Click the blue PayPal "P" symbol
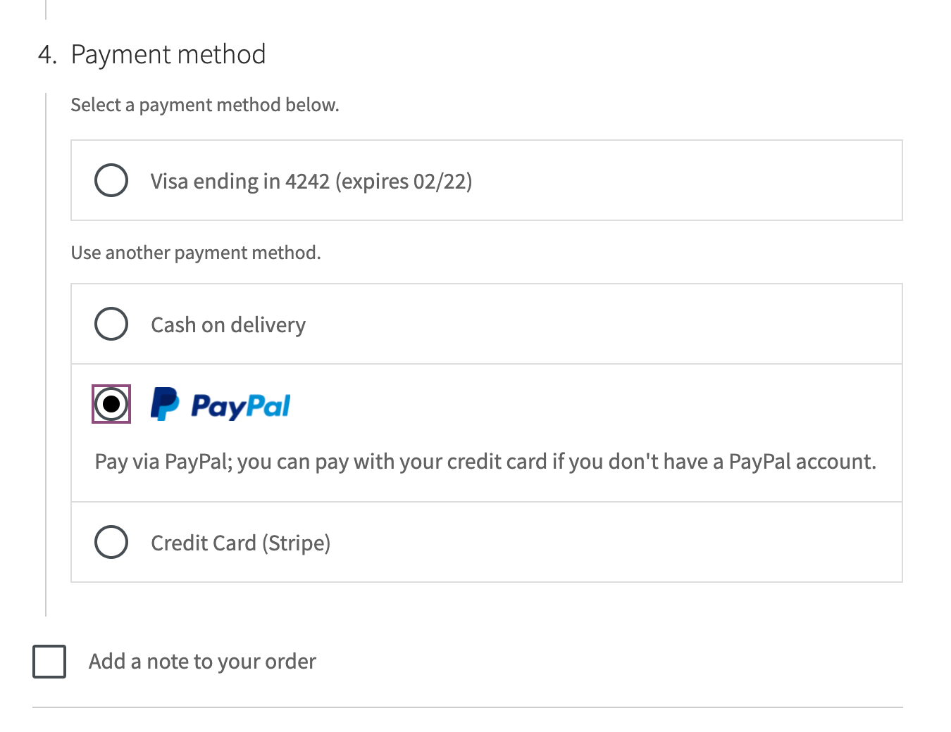951x732 pixels. [163, 404]
